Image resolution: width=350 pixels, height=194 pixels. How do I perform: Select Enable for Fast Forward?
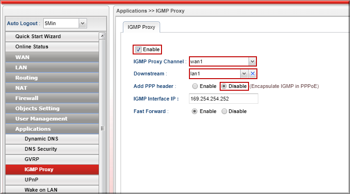pyautogui.click(x=195, y=111)
